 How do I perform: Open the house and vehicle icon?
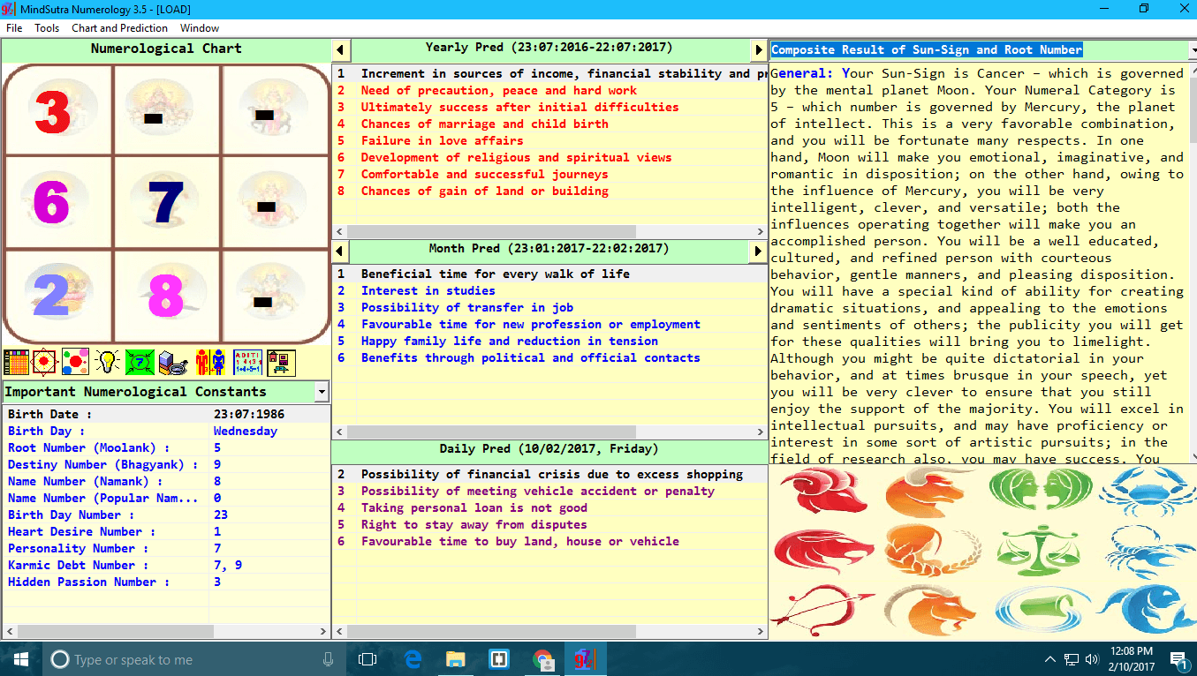pyautogui.click(x=281, y=363)
